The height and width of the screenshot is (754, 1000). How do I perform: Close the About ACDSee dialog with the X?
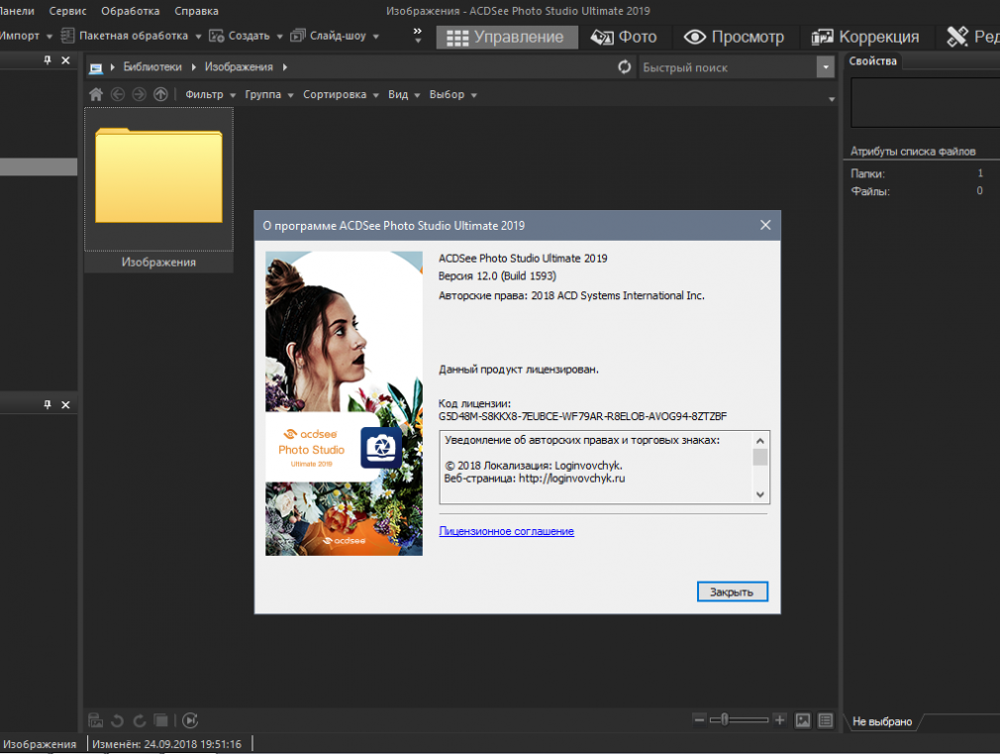click(765, 225)
